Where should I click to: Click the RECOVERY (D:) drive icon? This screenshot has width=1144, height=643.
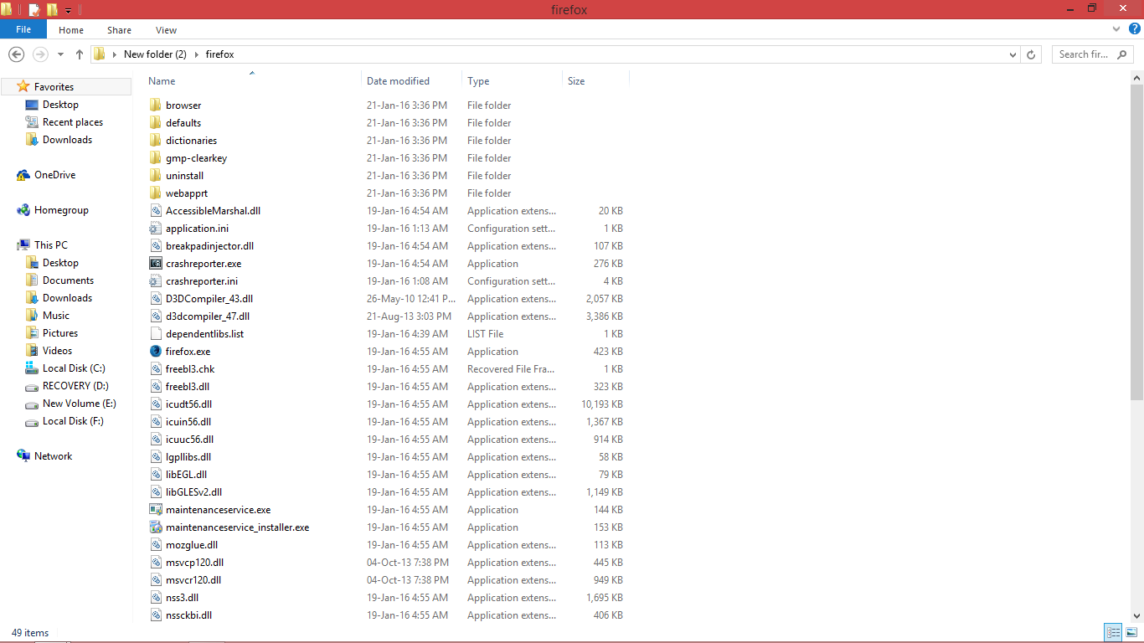[x=32, y=386]
